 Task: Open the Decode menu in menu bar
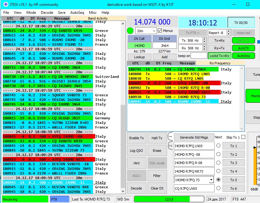pos(47,13)
